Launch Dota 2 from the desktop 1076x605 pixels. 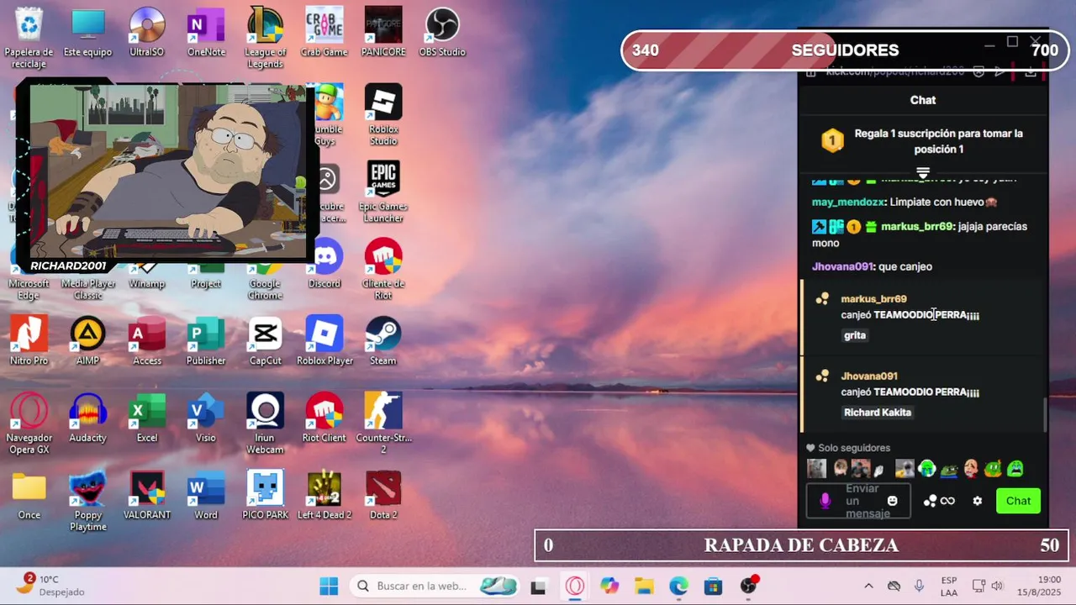[x=383, y=496]
